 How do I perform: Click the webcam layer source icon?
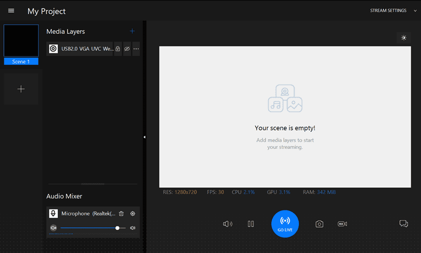pyautogui.click(x=54, y=49)
